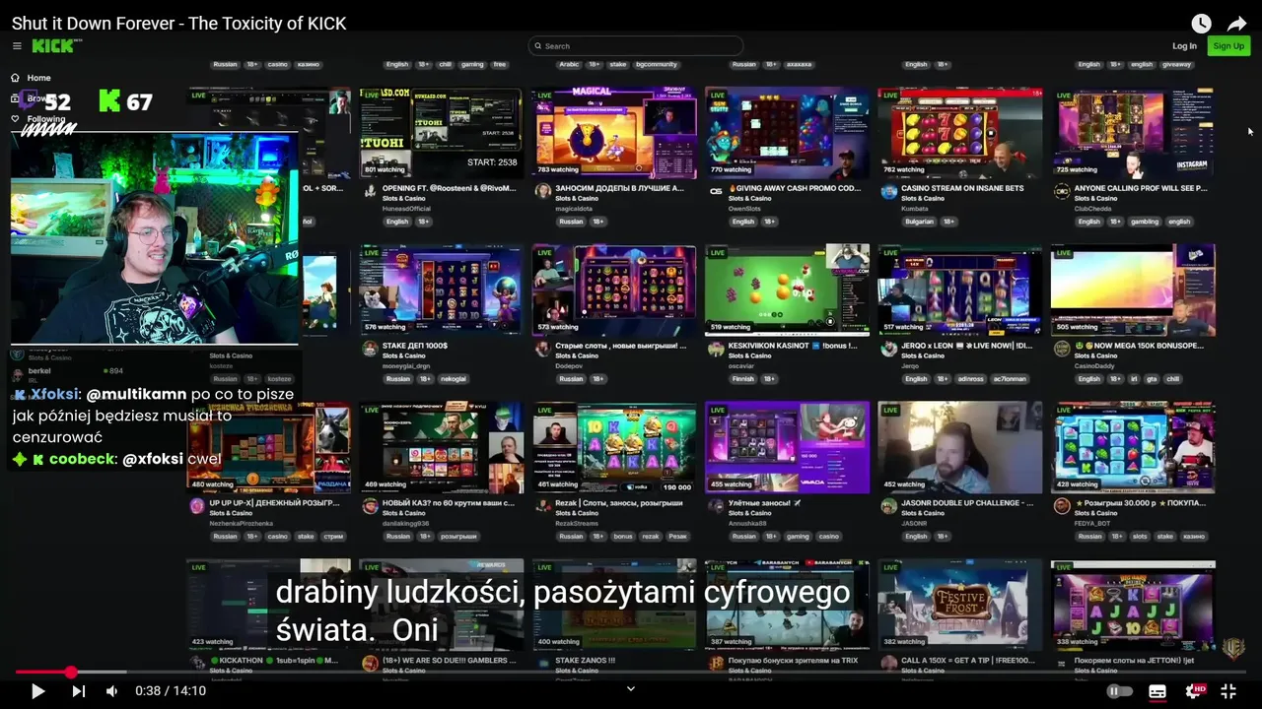The image size is (1262, 709).
Task: Open the MAGICAL stream thumbnail, 783 watching
Action: click(x=613, y=133)
